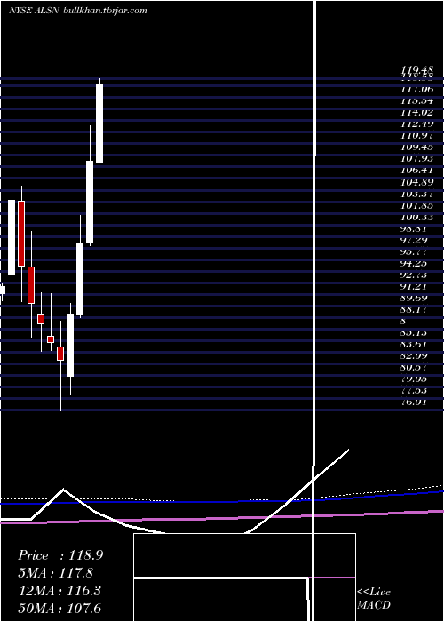Click the 88.17 price axis label
Screen dimensions: 444x622
415,310
